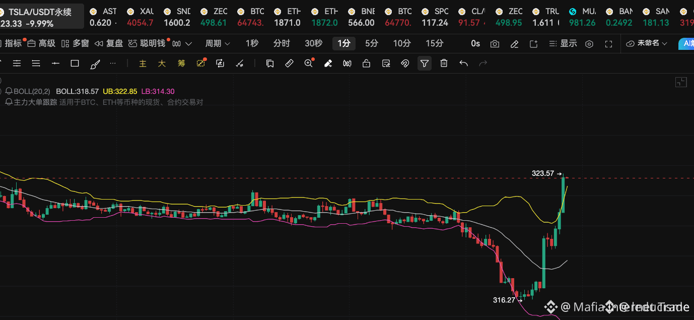Open the 高级 advanced tools
The image size is (694, 320).
(42, 43)
